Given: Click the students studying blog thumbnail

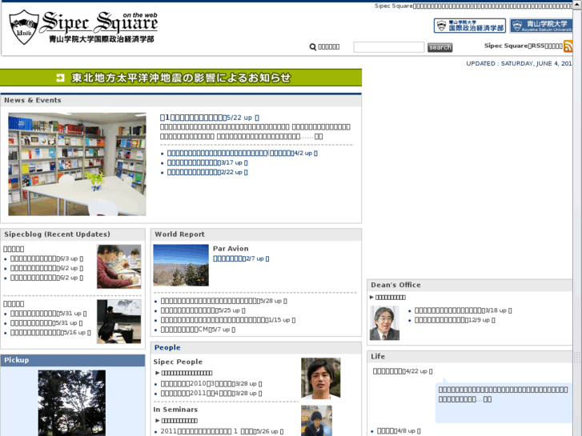Looking at the screenshot, I should click(118, 266).
